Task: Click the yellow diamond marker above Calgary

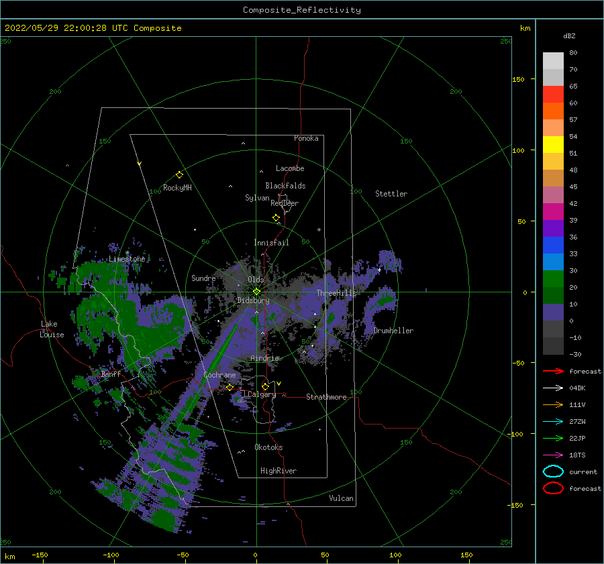Action: coord(265,386)
